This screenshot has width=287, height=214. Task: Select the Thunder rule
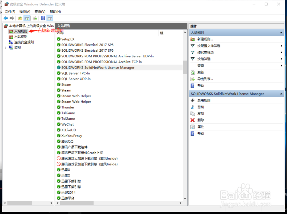[x=68, y=107]
